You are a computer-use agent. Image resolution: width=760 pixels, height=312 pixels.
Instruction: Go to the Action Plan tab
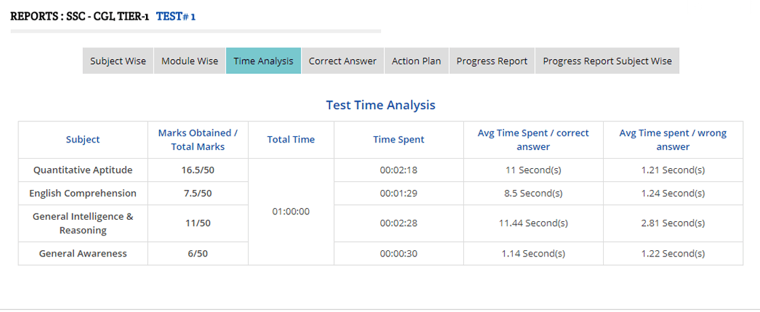tap(416, 61)
